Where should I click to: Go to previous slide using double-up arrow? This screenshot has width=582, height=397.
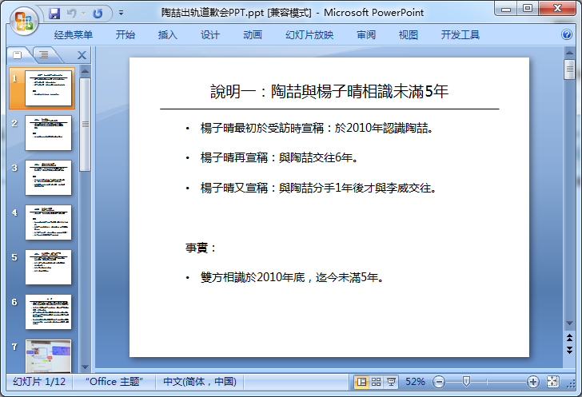(569, 339)
